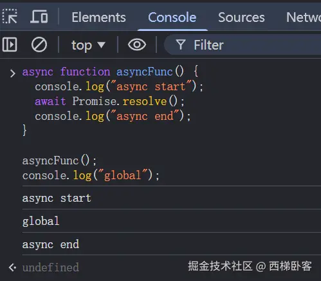Viewport: 321px width, 281px height.
Task: Create a live expression with eye icon
Action: [137, 44]
